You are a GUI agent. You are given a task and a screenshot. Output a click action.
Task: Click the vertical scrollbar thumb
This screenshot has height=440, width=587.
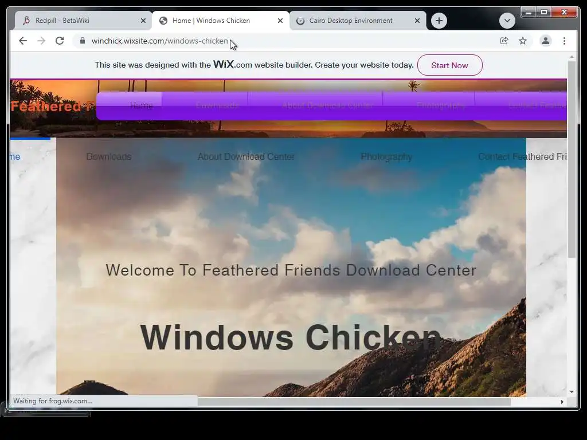click(x=572, y=159)
